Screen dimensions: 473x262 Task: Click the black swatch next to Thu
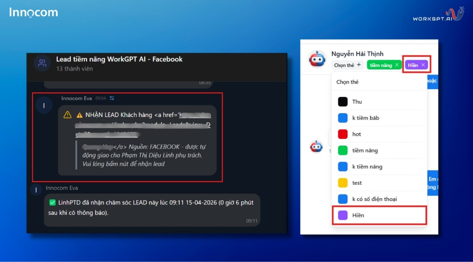tap(343, 101)
